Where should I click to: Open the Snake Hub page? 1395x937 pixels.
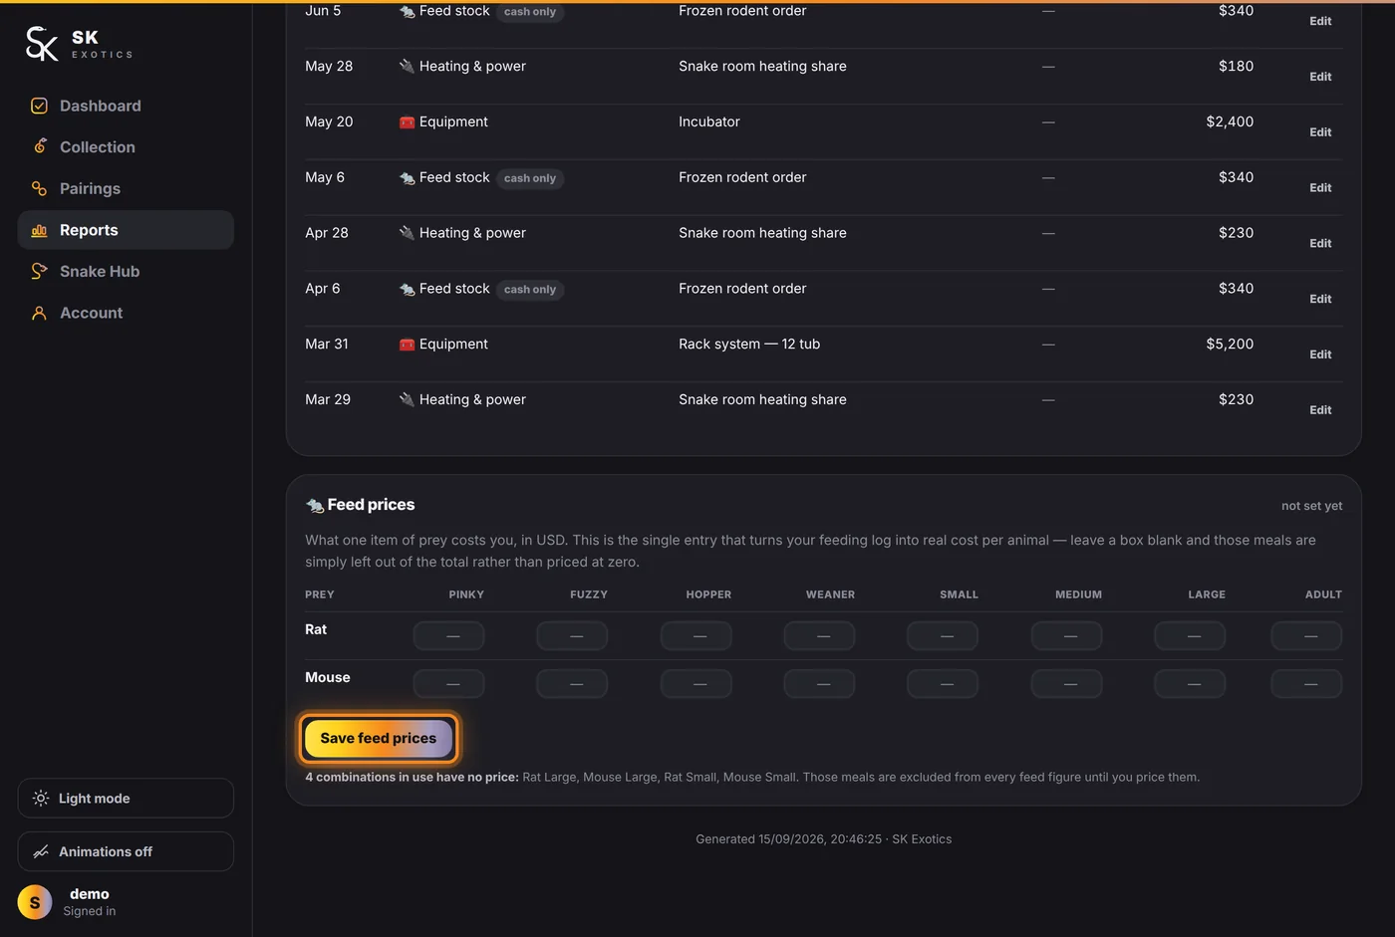[x=126, y=271]
